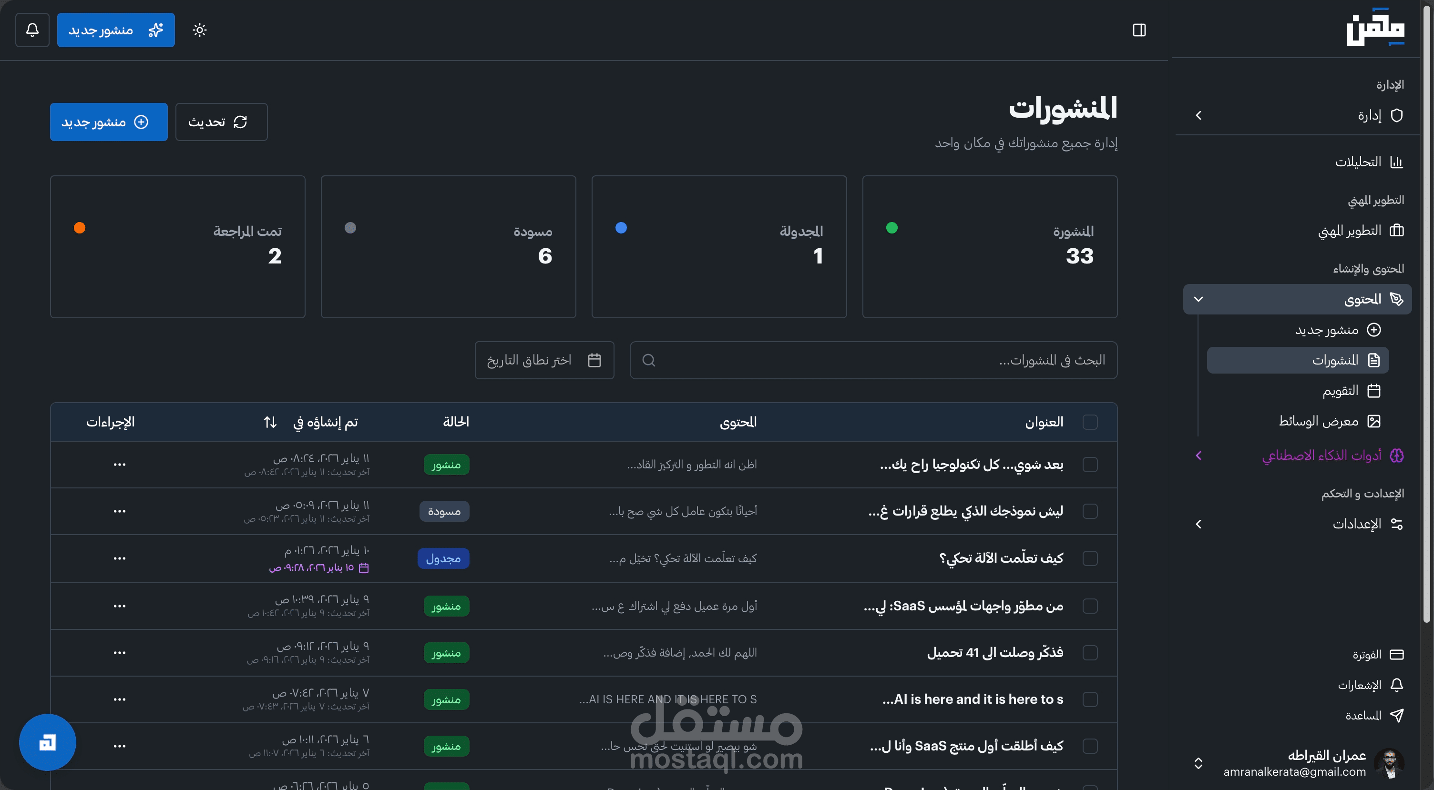Image resolution: width=1434 pixels, height=790 pixels.
Task: Select checkbox for كيف تعلّمت الآلة تحكي؟ row
Action: (x=1090, y=558)
